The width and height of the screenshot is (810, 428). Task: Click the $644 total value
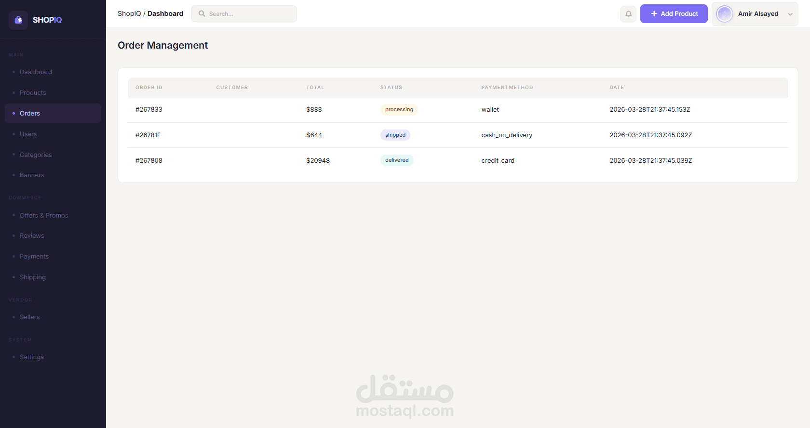(314, 135)
